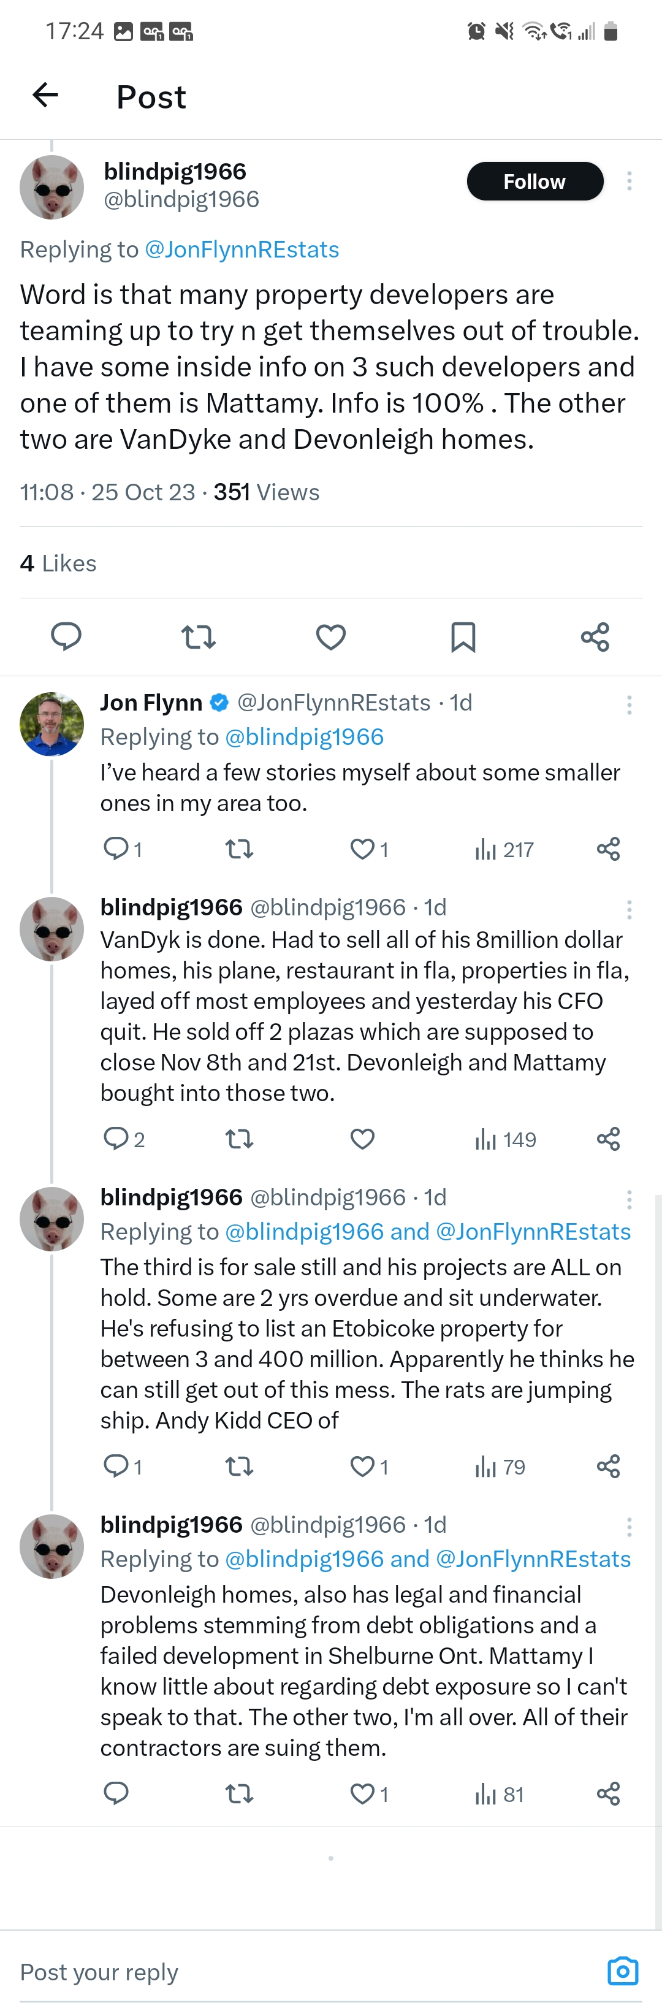Share the 'third is for sale' reply
The height and width of the screenshot is (2011, 662).
point(608,1467)
